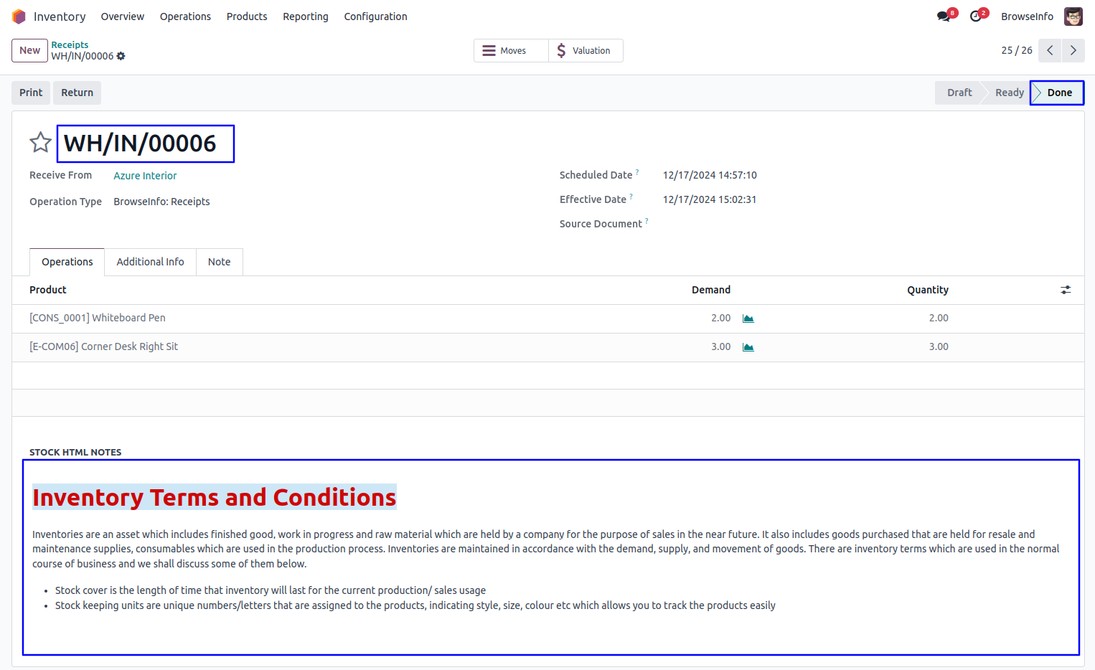Go to the next record arrow

coord(1073,50)
